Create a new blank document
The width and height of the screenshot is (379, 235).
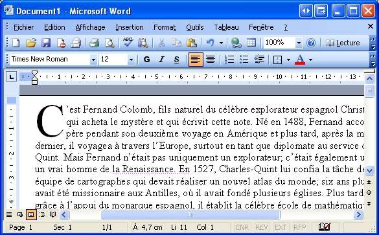(x=16, y=43)
